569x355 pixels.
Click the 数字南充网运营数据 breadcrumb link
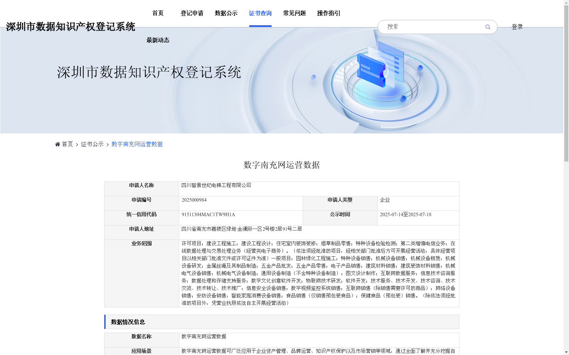[x=137, y=144]
